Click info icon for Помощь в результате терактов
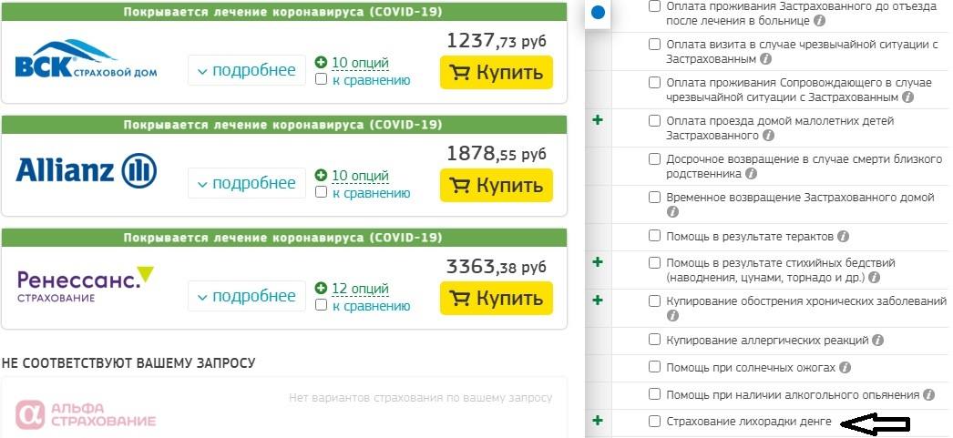 [843, 237]
